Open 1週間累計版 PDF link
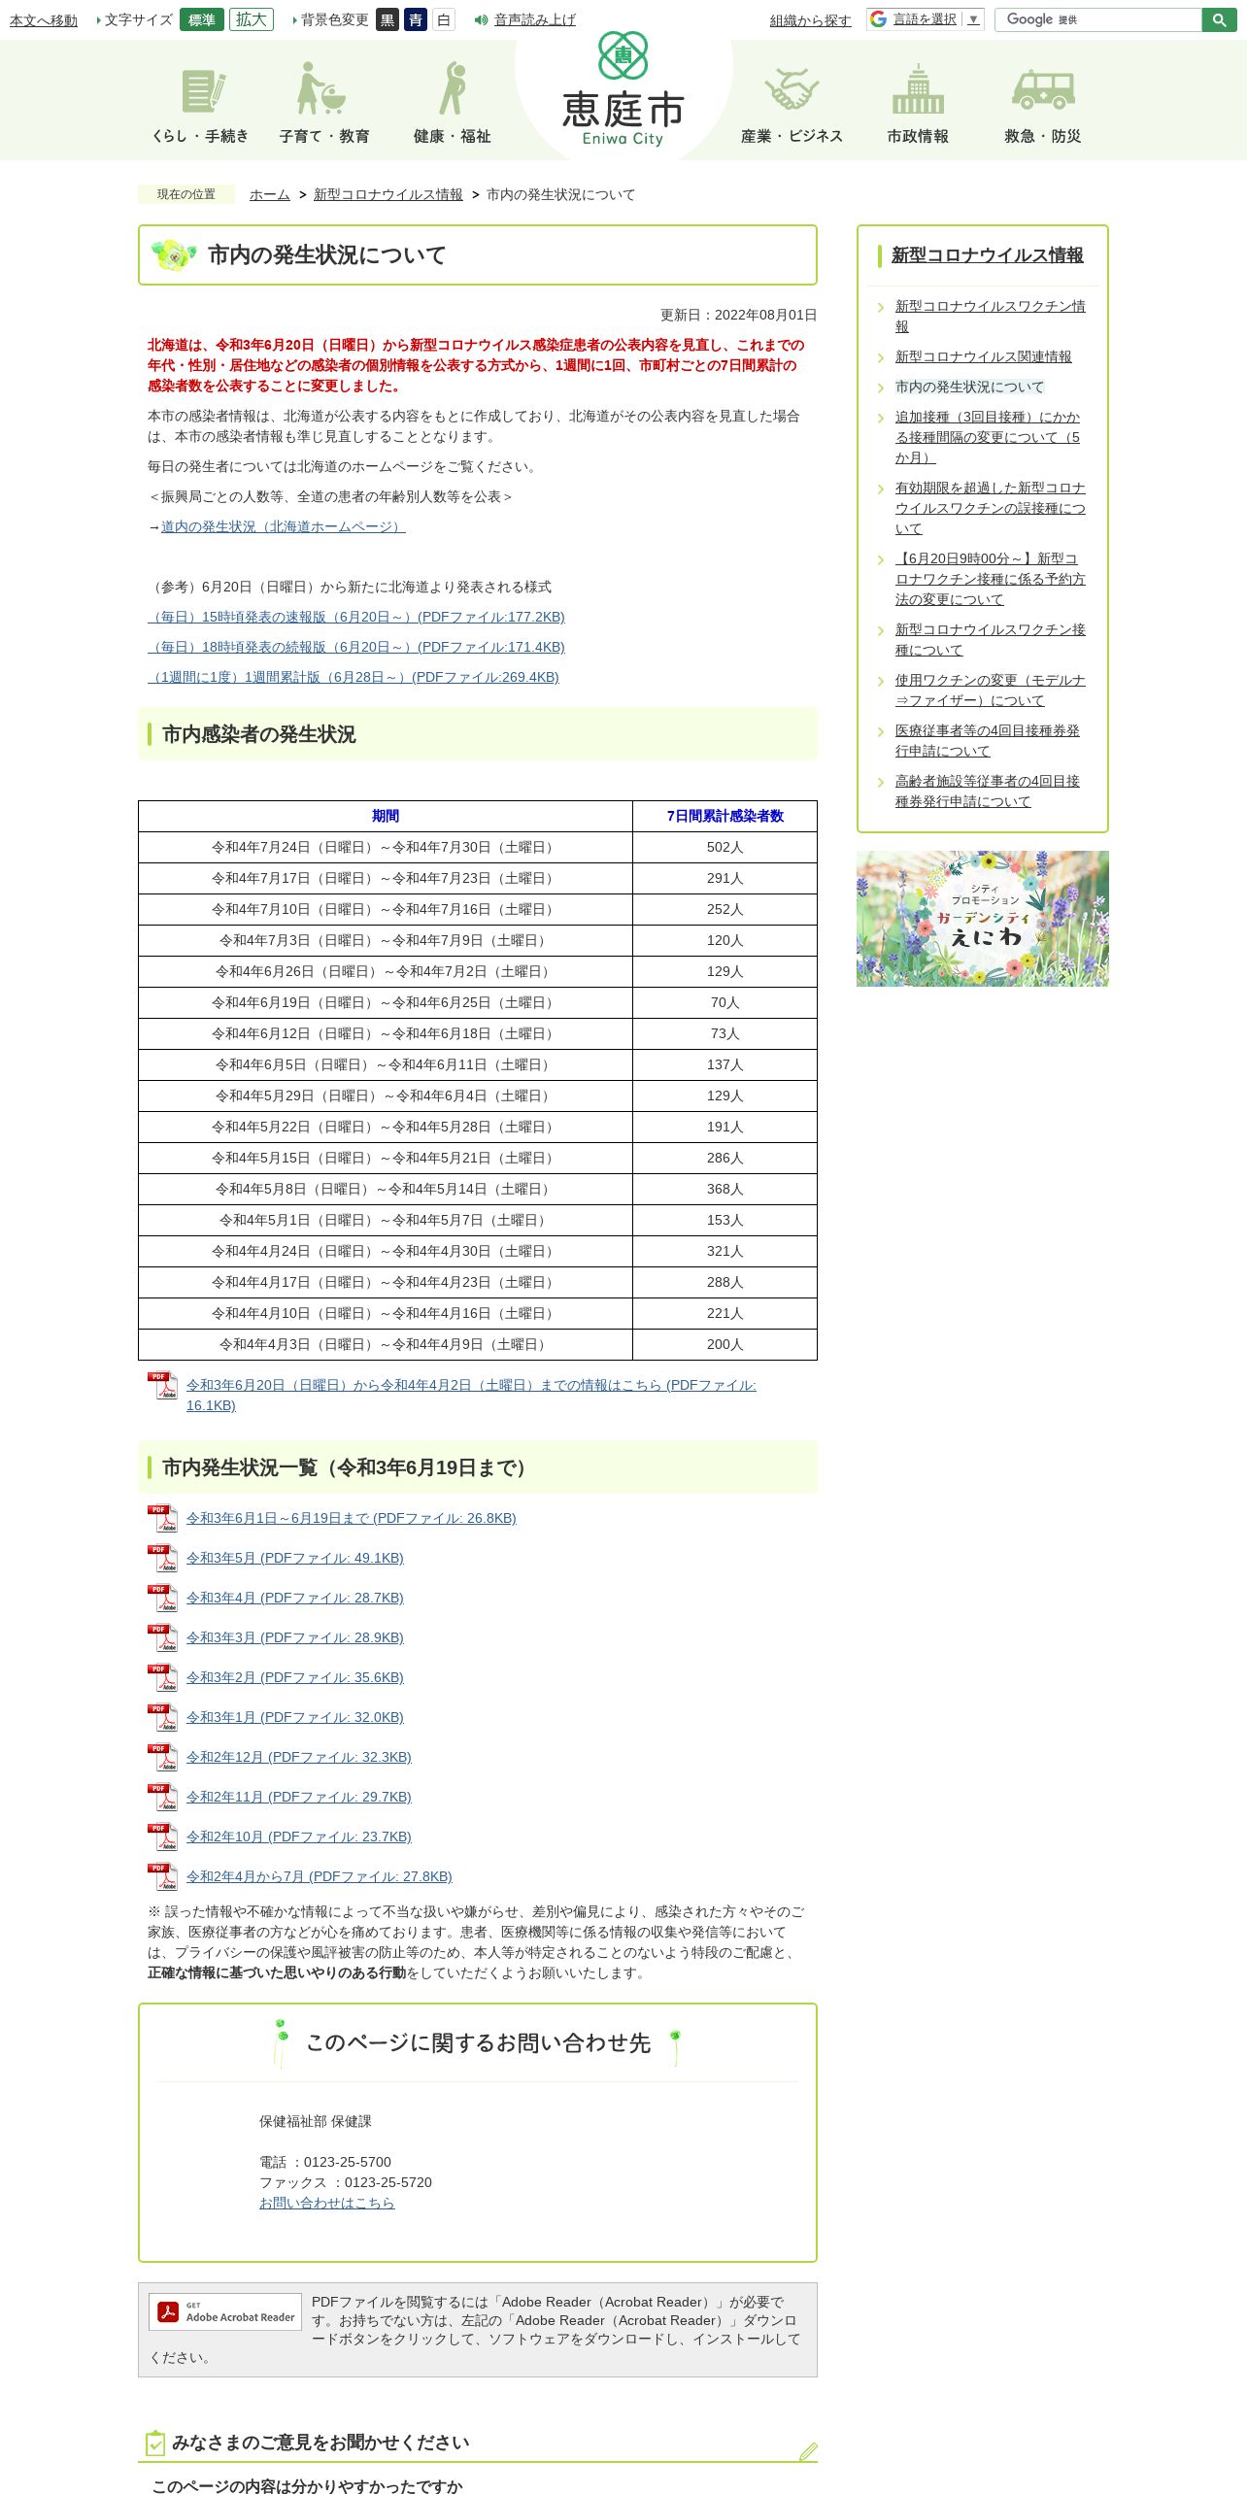 coord(354,677)
